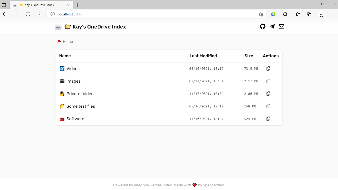This screenshot has width=338, height=190.
Task: Click the Telegram paper plane icon
Action: pyautogui.click(x=272, y=26)
